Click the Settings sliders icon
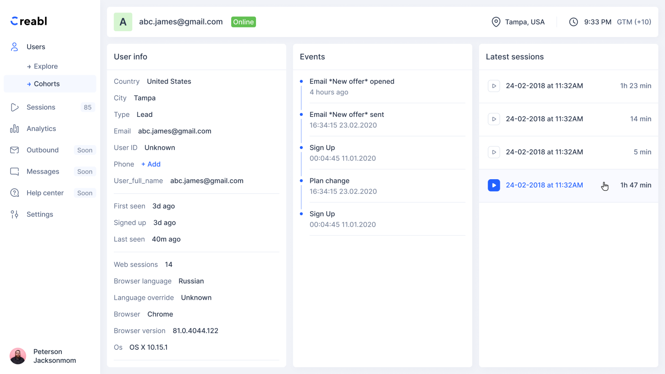Image resolution: width=665 pixels, height=374 pixels. 14,214
